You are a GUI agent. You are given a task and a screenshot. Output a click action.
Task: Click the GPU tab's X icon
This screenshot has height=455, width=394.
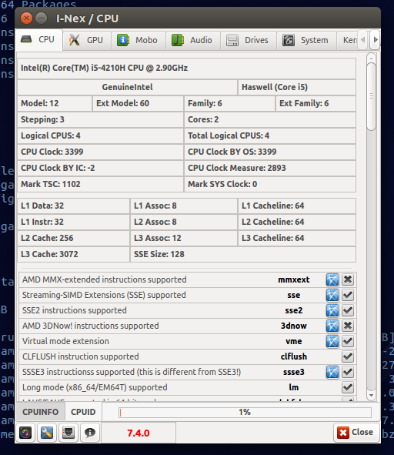tap(75, 40)
